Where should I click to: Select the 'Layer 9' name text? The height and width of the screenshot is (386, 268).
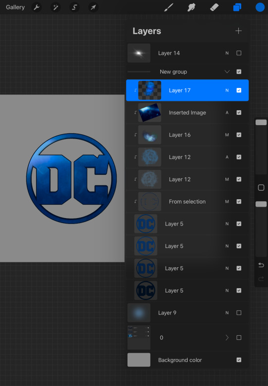[x=167, y=312]
